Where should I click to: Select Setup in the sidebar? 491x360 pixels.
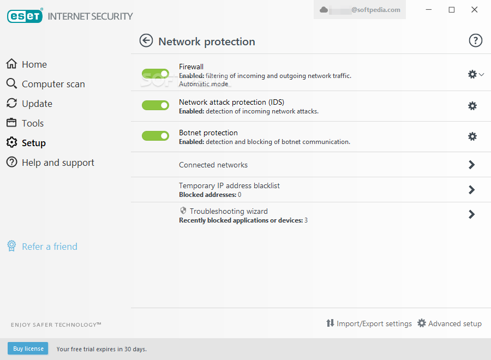[34, 143]
